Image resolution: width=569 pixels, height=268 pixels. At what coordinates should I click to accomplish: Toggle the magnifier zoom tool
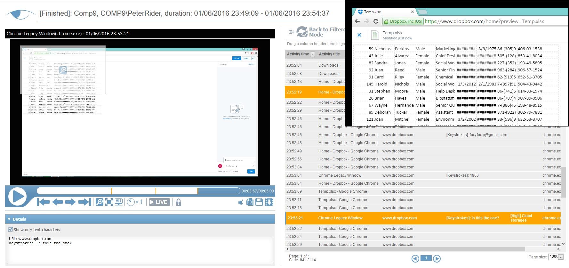point(100,202)
